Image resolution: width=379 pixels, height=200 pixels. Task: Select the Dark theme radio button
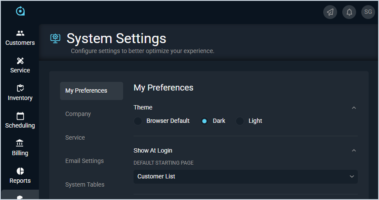[x=204, y=121]
